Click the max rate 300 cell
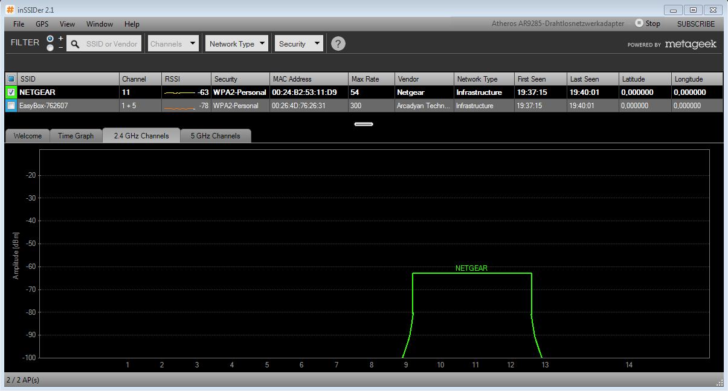Viewport: 728px width, 391px height. point(372,106)
